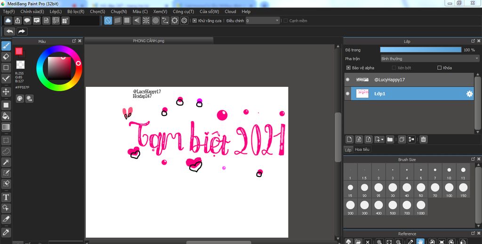Select the Move tool

click(6, 91)
